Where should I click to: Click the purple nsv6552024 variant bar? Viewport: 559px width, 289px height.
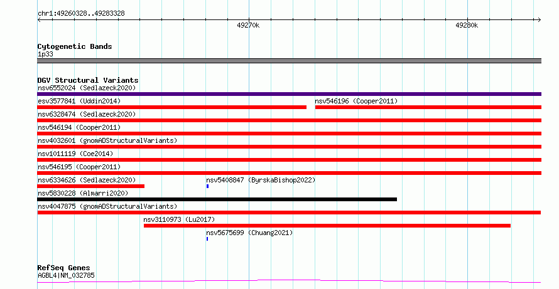coord(289,94)
